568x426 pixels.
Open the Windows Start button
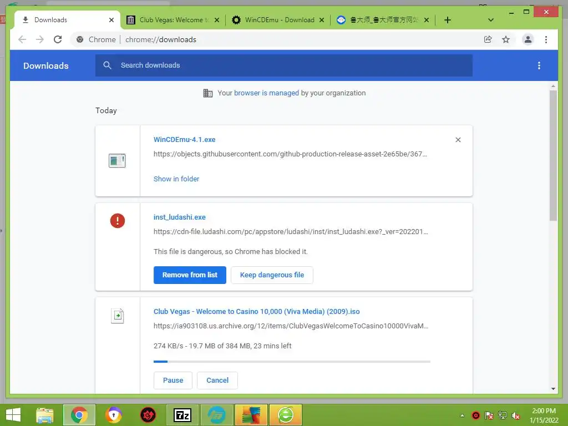click(13, 415)
